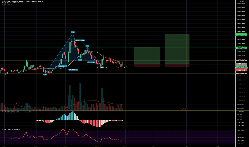Click the 362.02 price label on axis
The image size is (249, 147).
[241, 48]
